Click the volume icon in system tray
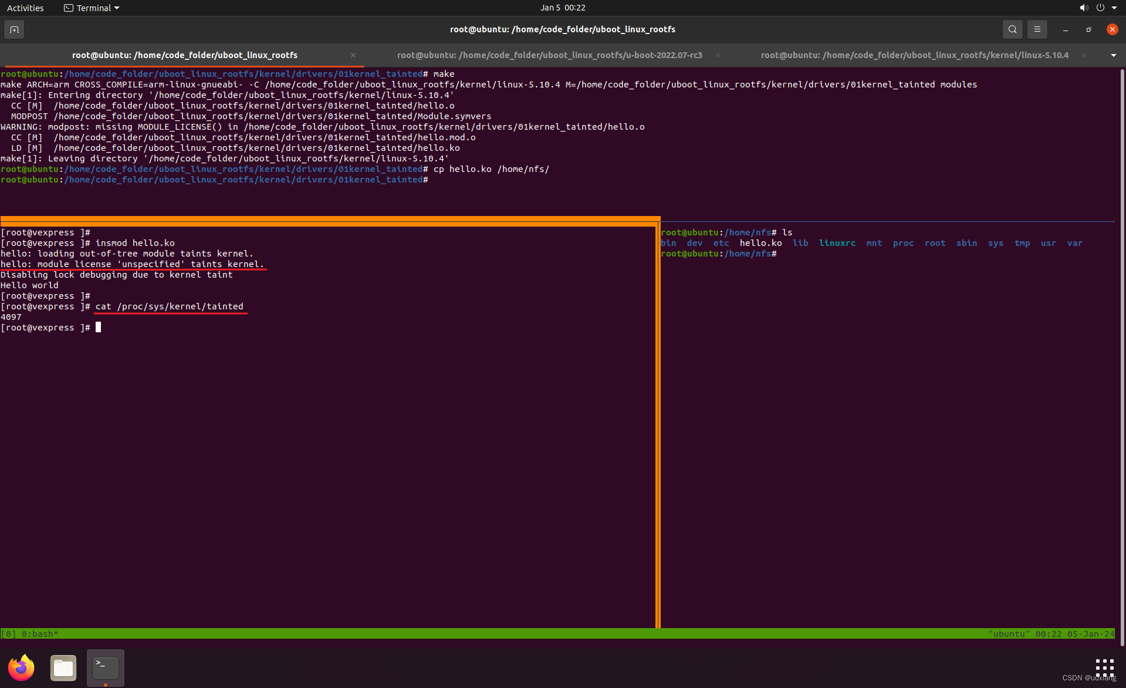 [1083, 8]
